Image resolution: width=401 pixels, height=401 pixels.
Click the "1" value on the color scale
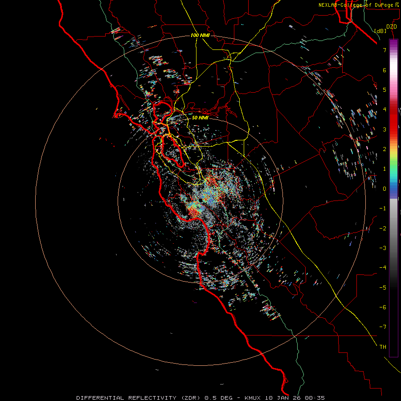click(385, 169)
